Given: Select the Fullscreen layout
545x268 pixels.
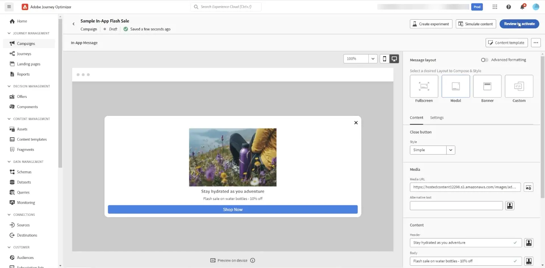Looking at the screenshot, I should click(x=424, y=86).
